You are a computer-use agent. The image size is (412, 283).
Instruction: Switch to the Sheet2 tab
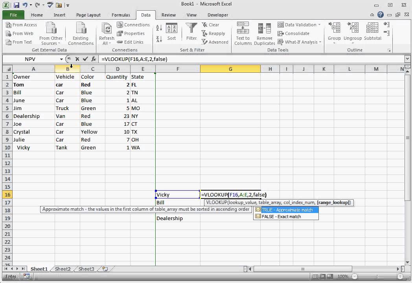click(63, 269)
